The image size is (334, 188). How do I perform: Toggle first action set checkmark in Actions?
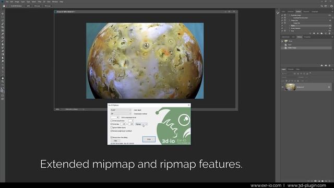(282, 15)
